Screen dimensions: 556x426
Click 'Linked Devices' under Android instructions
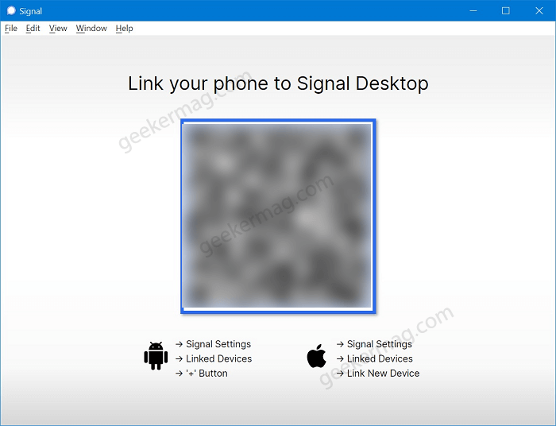[218, 358]
